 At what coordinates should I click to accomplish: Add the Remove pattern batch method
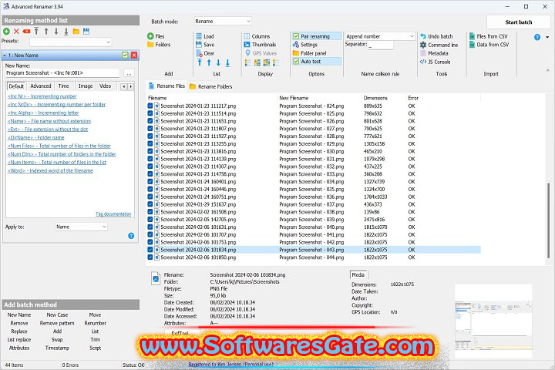pyautogui.click(x=57, y=323)
